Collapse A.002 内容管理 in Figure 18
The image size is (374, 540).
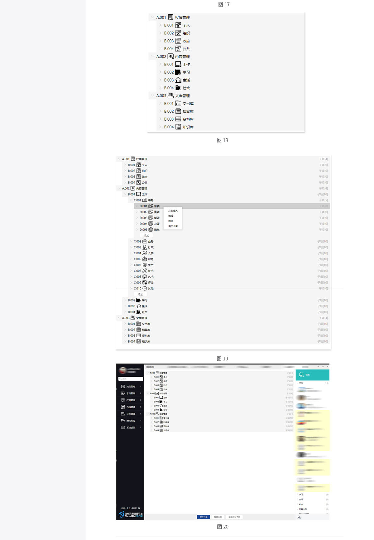(152, 57)
